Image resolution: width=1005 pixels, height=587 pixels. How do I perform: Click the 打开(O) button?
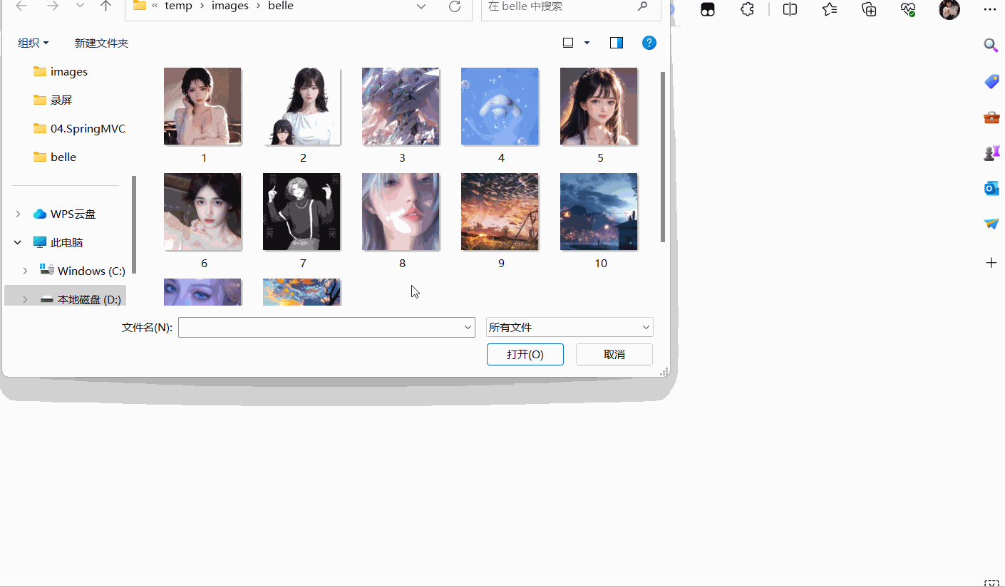(x=525, y=354)
